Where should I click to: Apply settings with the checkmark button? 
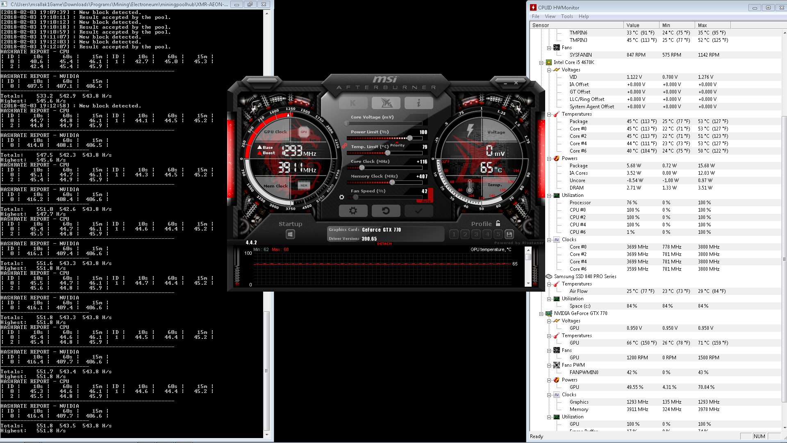point(419,211)
